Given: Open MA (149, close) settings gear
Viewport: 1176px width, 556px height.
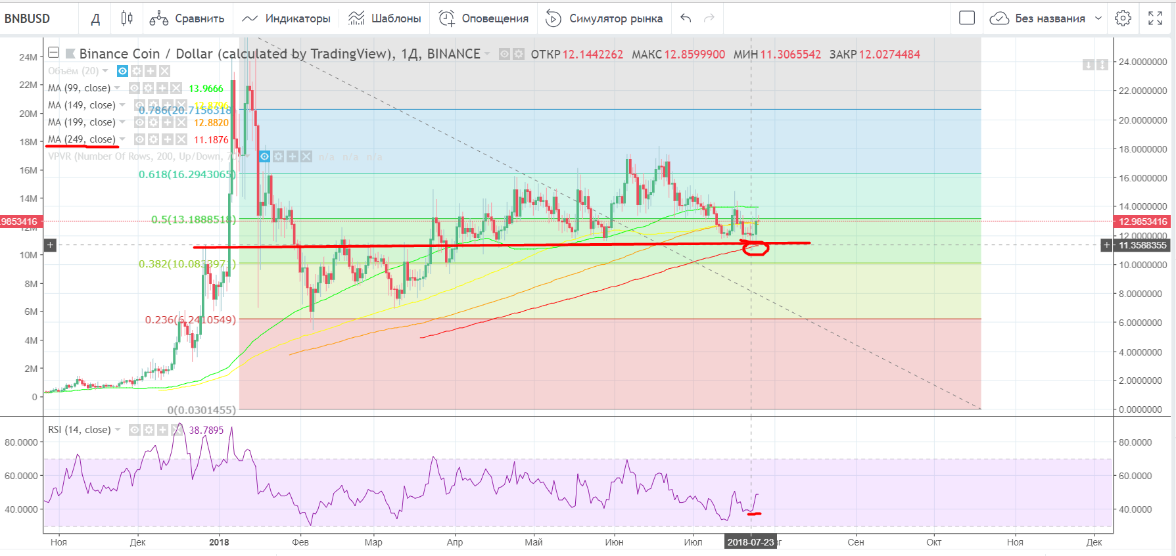Looking at the screenshot, I should [x=154, y=105].
